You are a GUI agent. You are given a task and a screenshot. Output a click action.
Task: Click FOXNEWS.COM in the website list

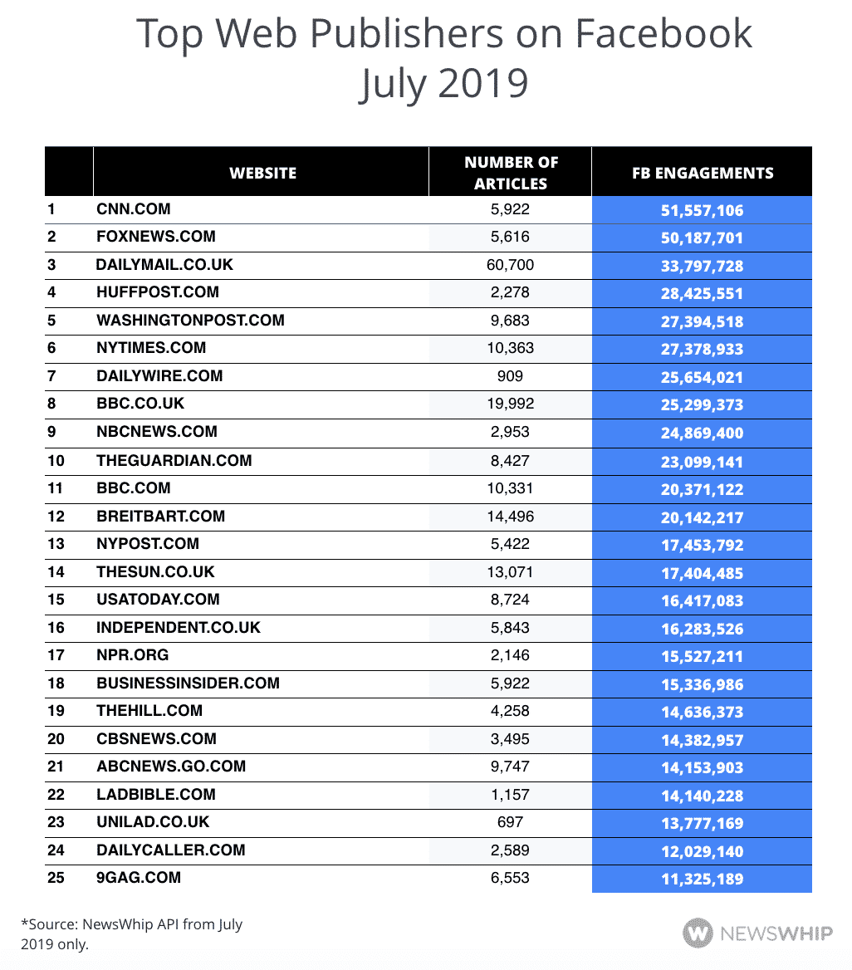tap(155, 237)
